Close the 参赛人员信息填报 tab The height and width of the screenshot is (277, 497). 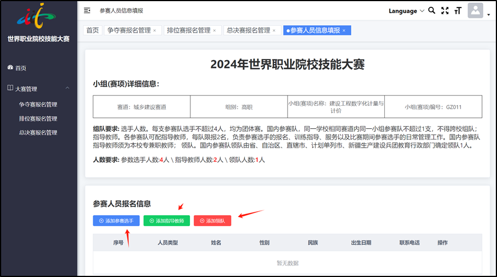pyautogui.click(x=344, y=30)
